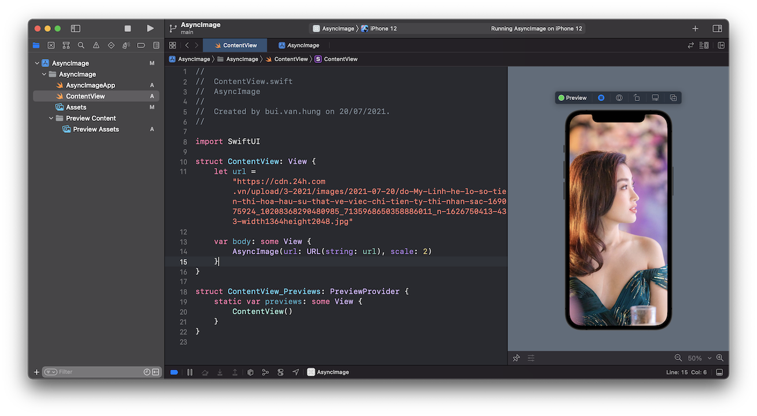Screen dimensions: 757x416
Task: Collapse the Preview Content folder
Action: [52, 118]
